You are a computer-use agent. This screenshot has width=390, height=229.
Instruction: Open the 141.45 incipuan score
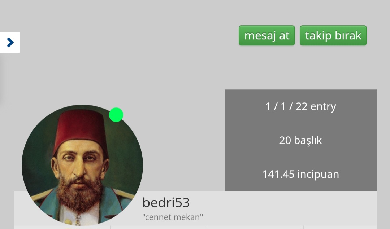click(300, 174)
